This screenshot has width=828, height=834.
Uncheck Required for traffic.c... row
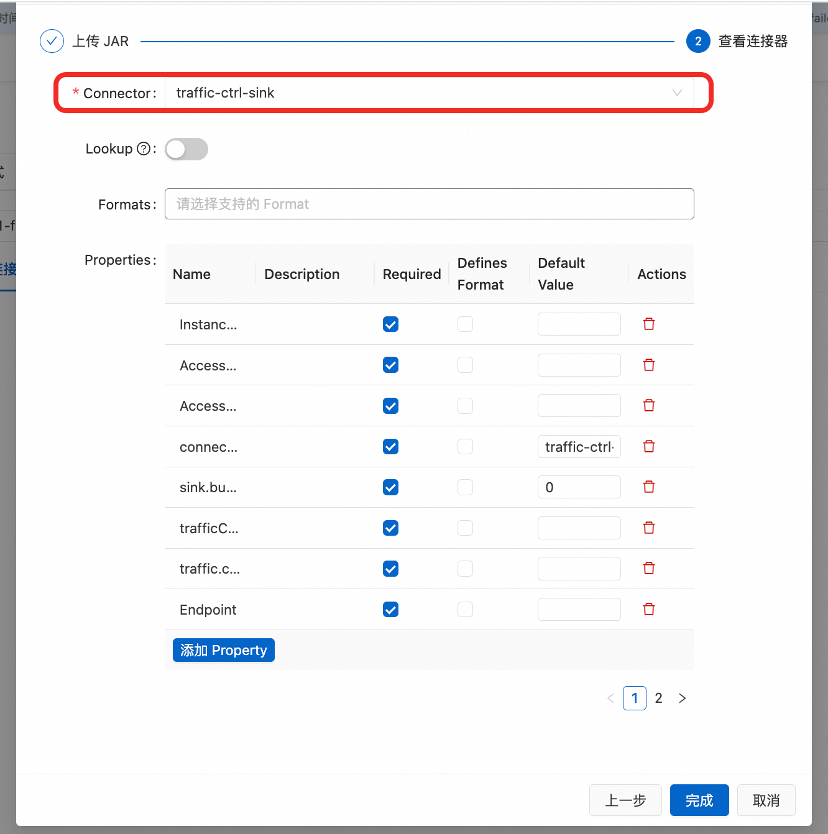click(390, 569)
